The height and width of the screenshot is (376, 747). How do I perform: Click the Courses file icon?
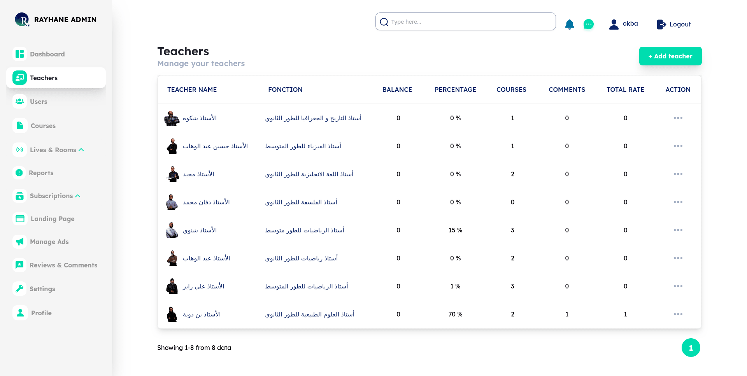click(x=20, y=125)
